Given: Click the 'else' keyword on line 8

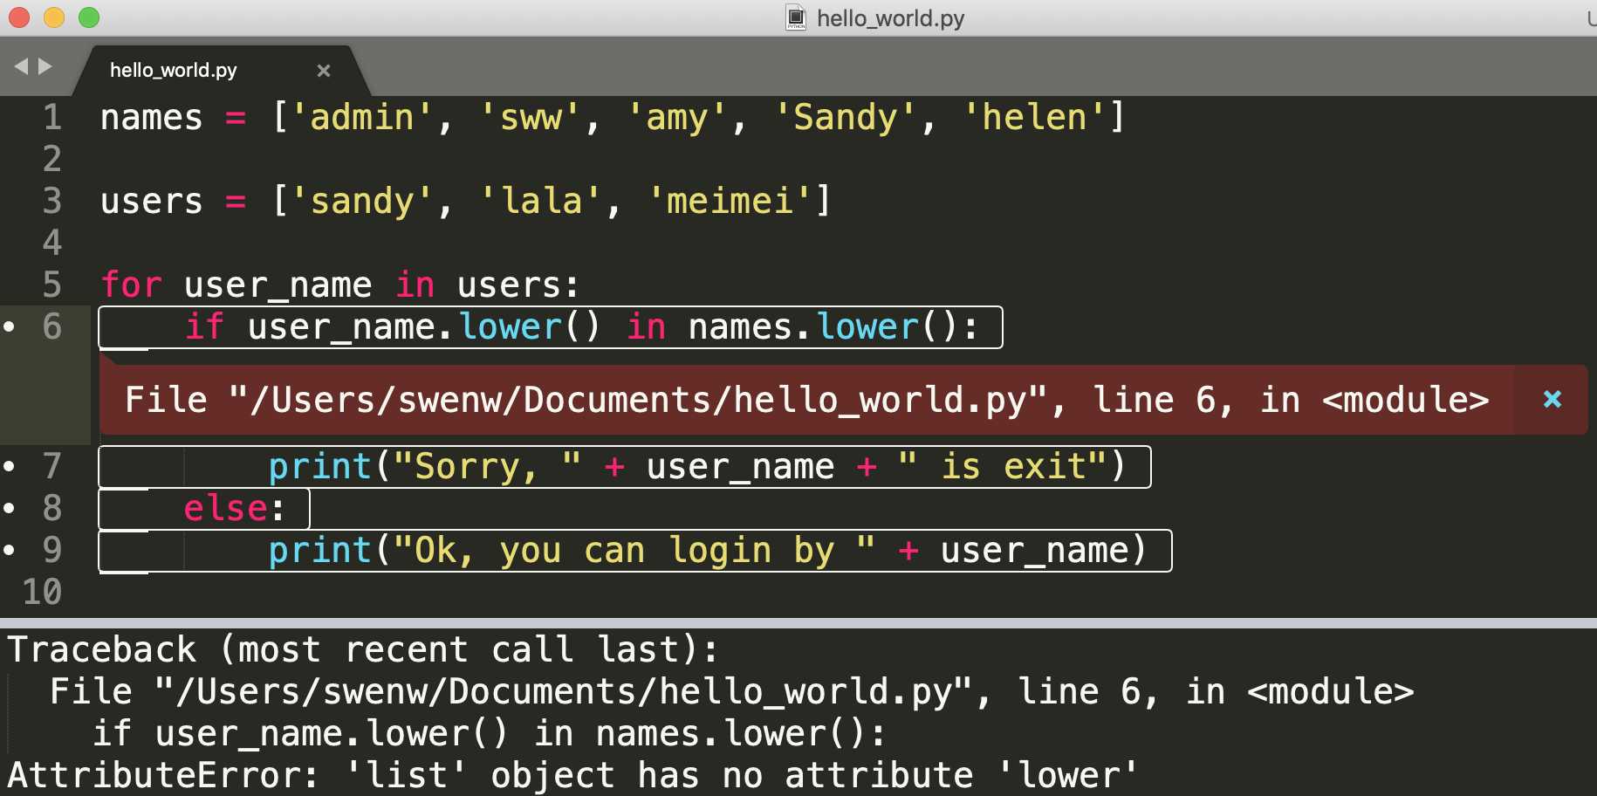Looking at the screenshot, I should pos(226,508).
